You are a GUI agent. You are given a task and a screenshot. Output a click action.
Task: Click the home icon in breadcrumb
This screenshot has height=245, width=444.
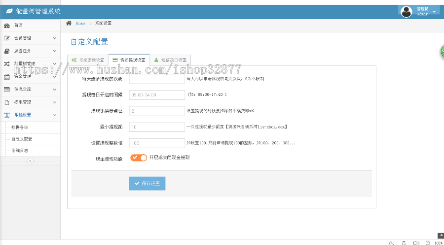(69, 23)
